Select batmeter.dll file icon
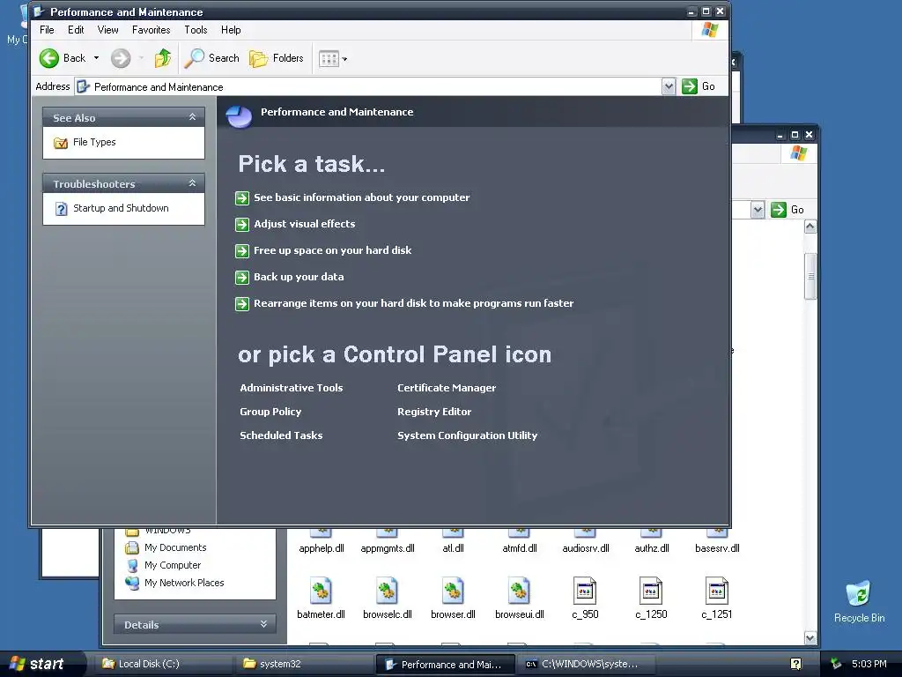This screenshot has width=902, height=677. click(321, 591)
